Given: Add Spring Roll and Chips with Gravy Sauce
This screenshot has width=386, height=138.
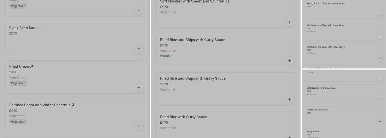Looking at the screenshot, I should click(x=380, y=15).
